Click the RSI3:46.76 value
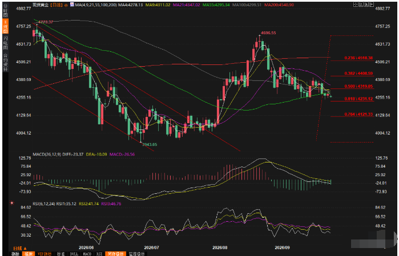 pyautogui.click(x=111, y=204)
